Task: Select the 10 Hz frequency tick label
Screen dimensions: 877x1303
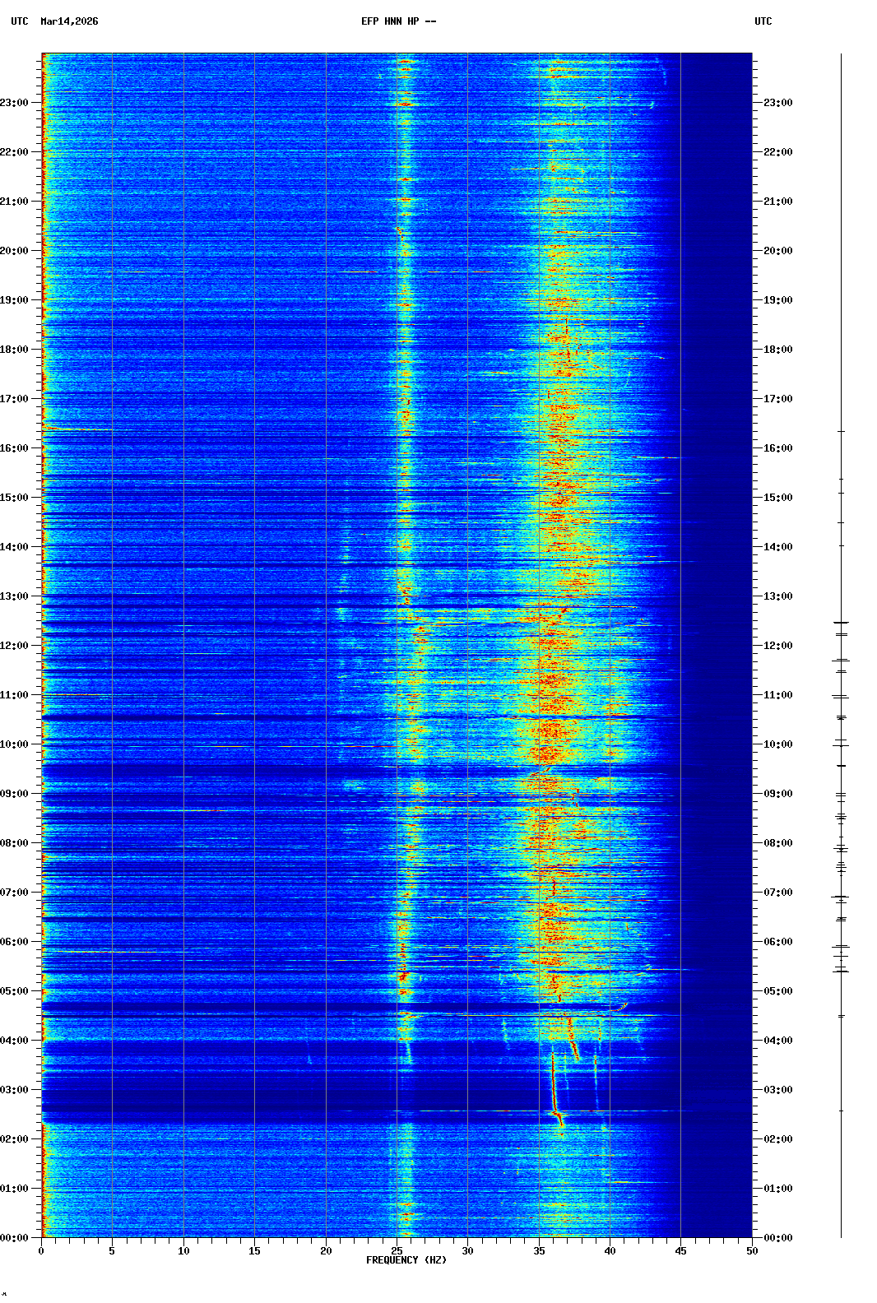Action: pyautogui.click(x=183, y=1251)
